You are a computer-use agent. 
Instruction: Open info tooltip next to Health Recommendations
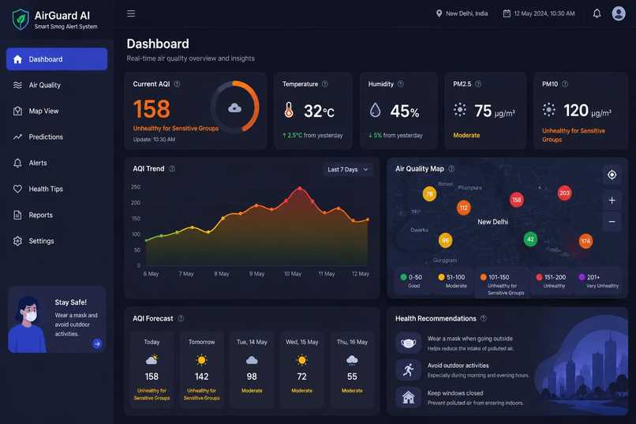coord(483,318)
